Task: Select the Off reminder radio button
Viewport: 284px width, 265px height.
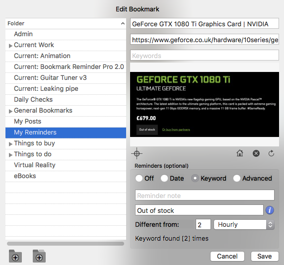Action: [139, 178]
